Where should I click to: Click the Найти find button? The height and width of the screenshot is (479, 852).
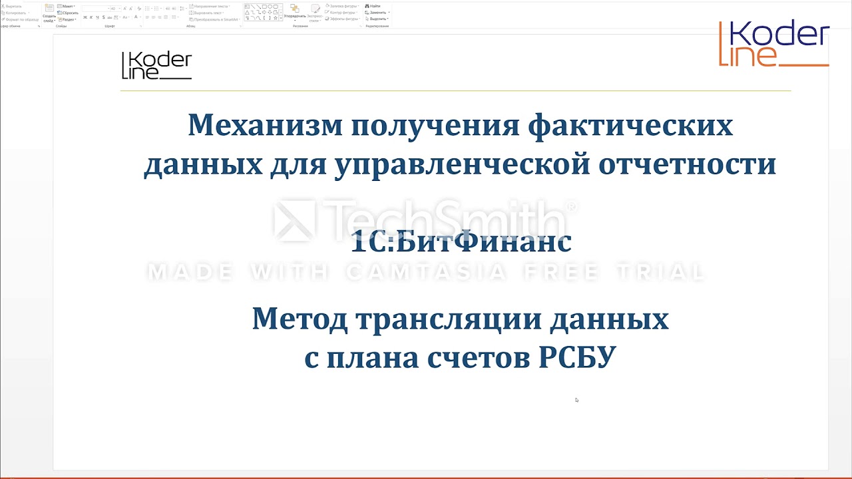[373, 7]
